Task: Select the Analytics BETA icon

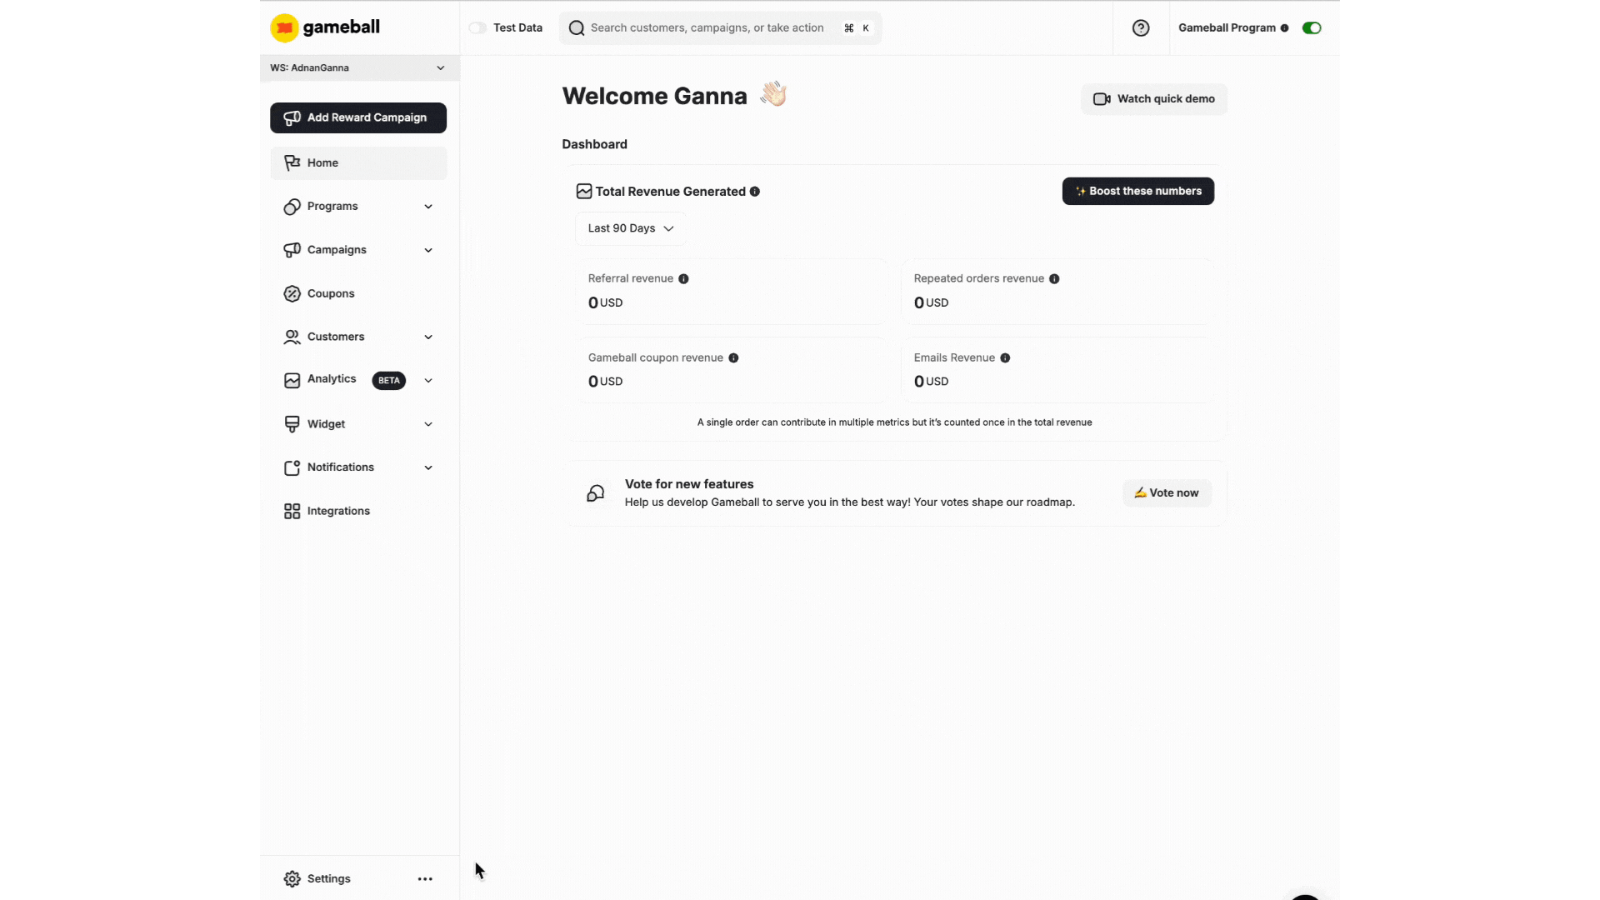Action: click(292, 380)
